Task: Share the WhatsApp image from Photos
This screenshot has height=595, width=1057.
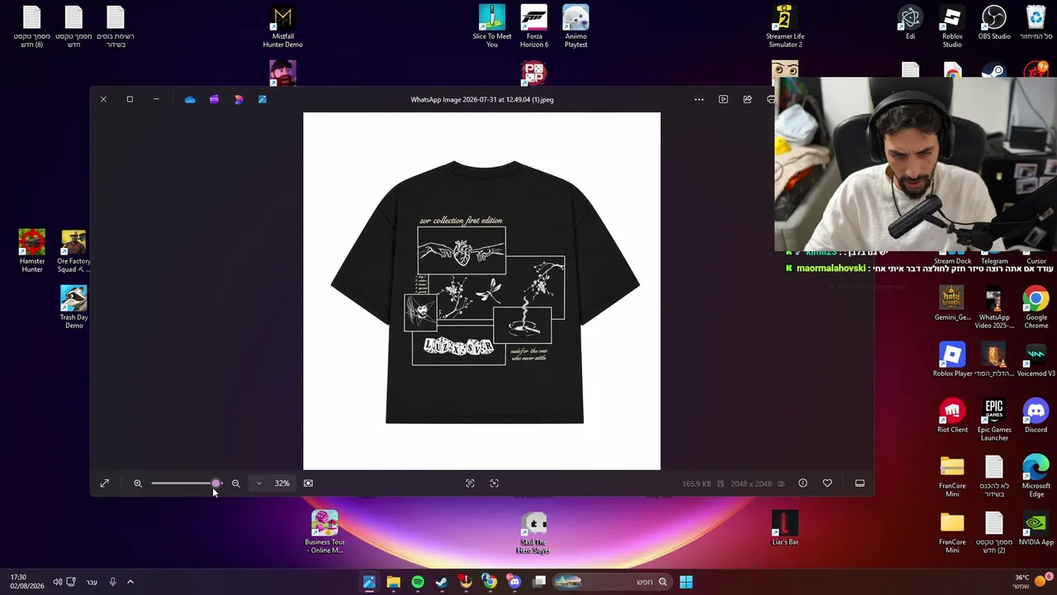Action: point(747,99)
